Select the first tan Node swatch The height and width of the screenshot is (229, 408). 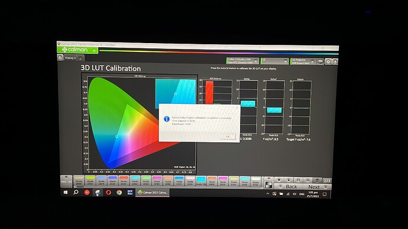point(79,180)
